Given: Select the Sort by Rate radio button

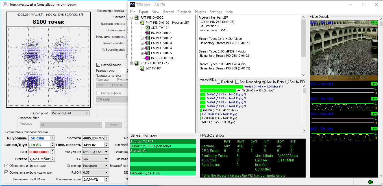Looking at the screenshot, I should [x=264, y=82].
